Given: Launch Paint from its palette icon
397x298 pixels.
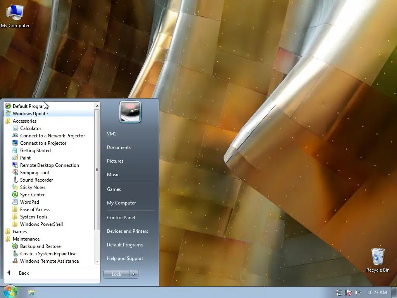Looking at the screenshot, I should click(x=15, y=158).
